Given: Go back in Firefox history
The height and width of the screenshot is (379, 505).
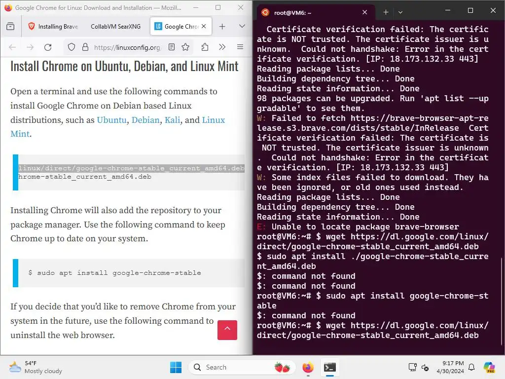Looking at the screenshot, I should pyautogui.click(x=12, y=47).
